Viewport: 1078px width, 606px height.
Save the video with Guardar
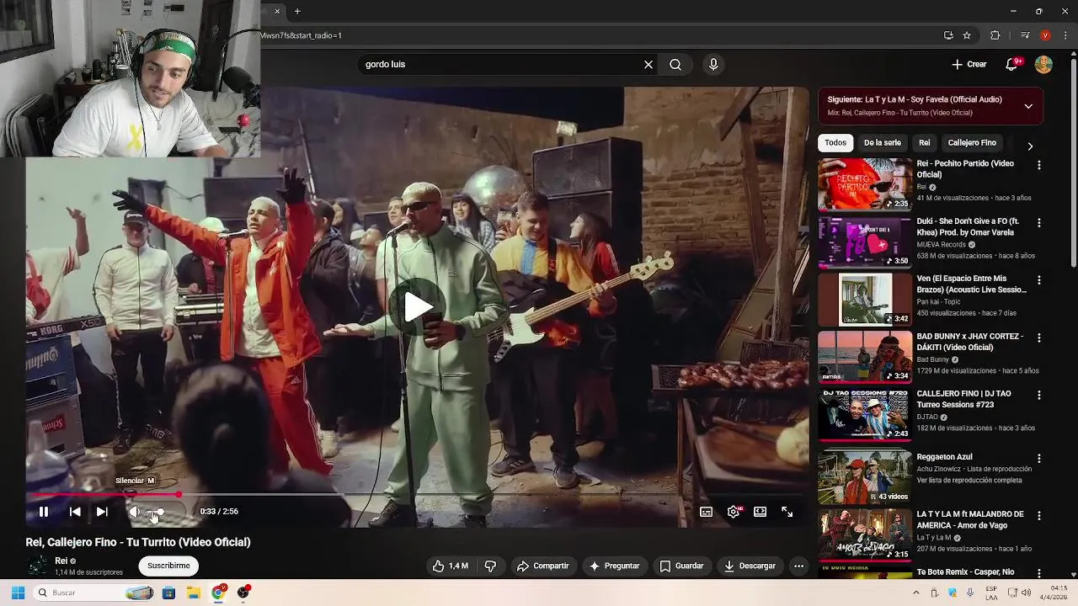point(681,566)
